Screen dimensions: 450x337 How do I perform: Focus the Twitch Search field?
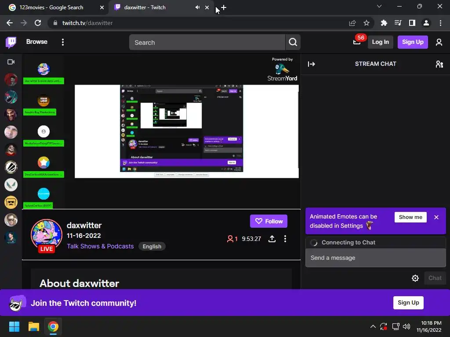(207, 43)
